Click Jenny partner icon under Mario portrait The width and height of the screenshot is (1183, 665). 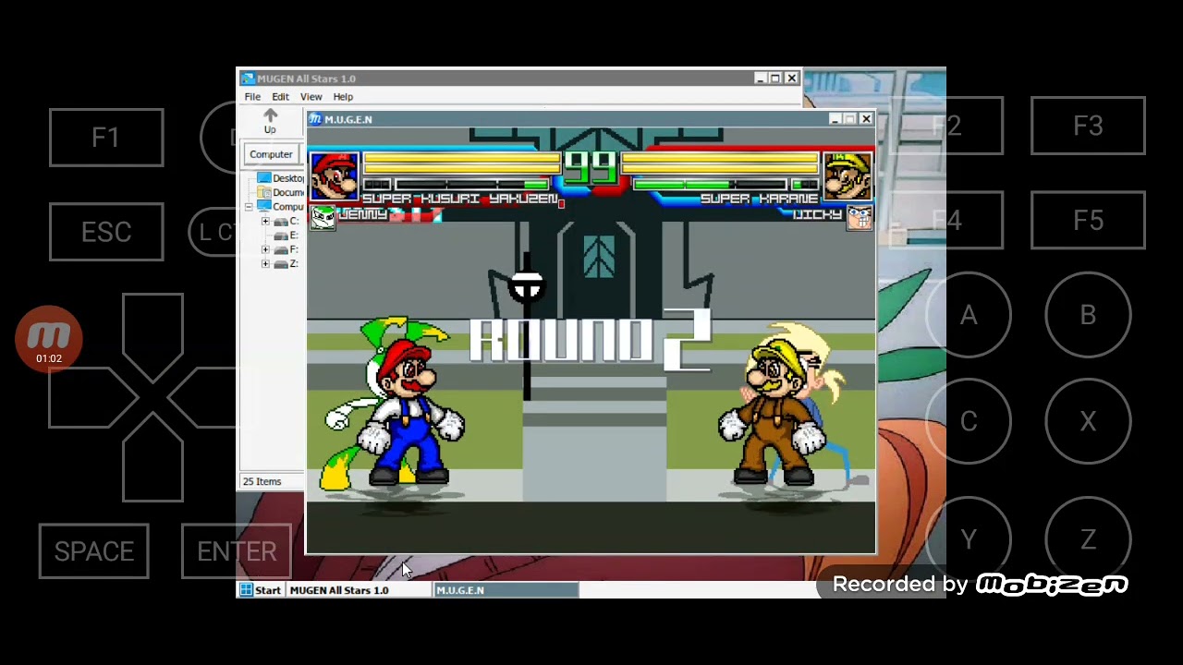pyautogui.click(x=323, y=217)
